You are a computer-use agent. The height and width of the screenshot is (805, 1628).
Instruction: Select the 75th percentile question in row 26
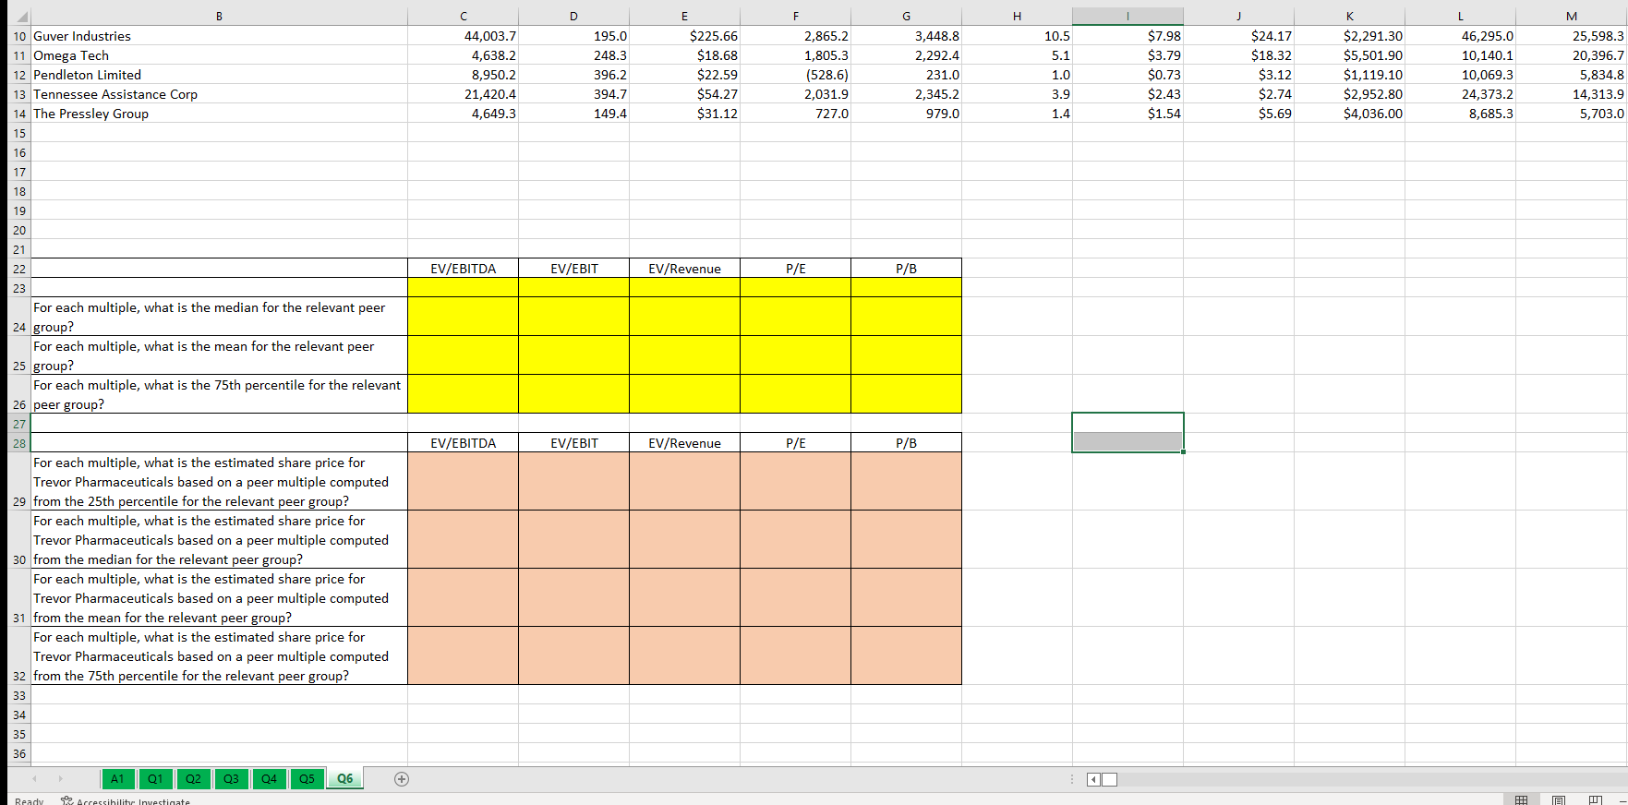[219, 394]
